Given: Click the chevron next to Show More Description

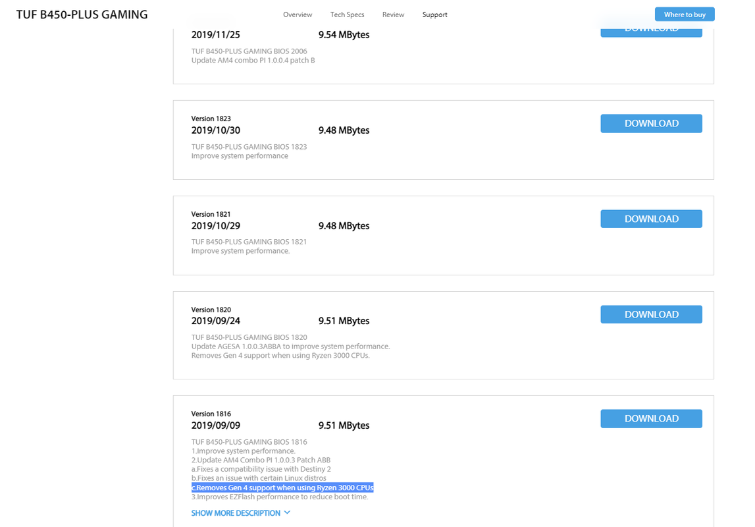Looking at the screenshot, I should [287, 513].
